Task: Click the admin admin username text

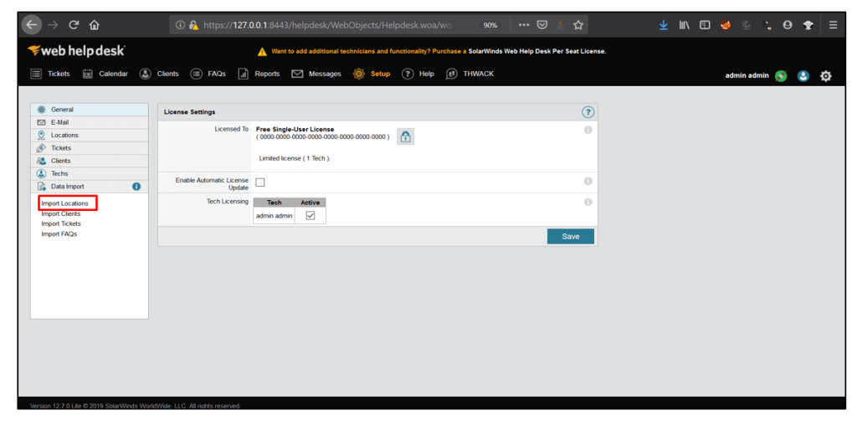Action: 747,75
